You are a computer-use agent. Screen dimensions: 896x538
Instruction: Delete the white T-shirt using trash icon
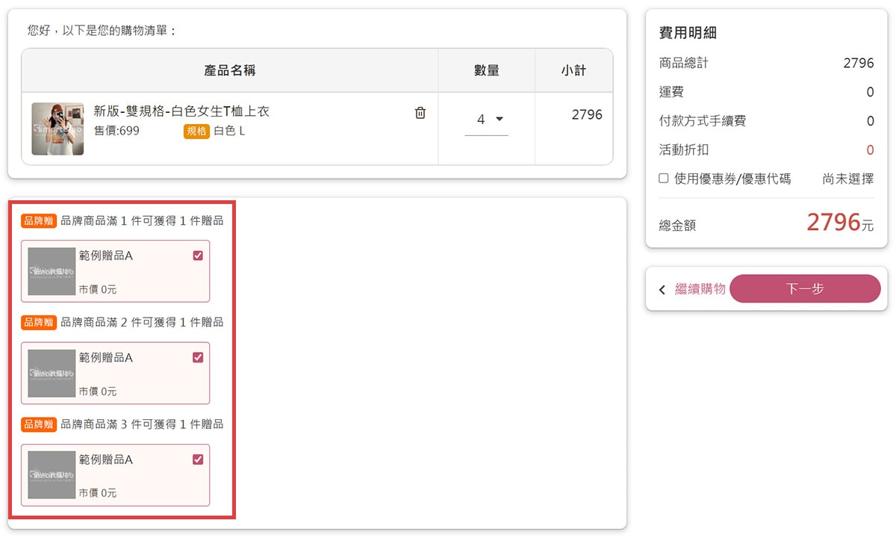(x=420, y=113)
